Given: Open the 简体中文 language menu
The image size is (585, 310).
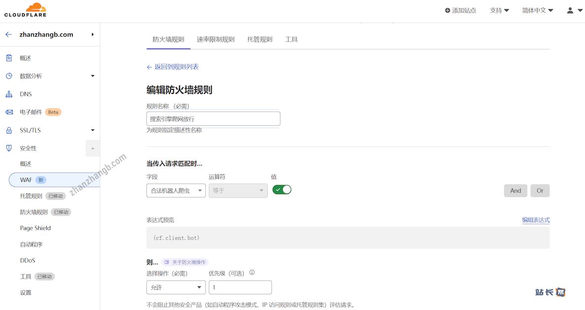Looking at the screenshot, I should click(x=537, y=10).
